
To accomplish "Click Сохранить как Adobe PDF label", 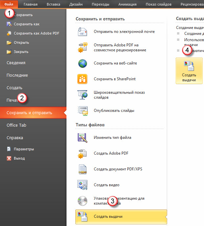I will click(37, 33).
